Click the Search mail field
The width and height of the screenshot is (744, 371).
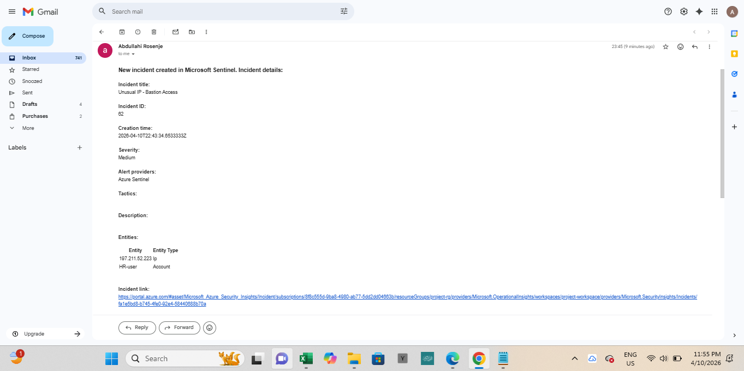click(x=223, y=11)
